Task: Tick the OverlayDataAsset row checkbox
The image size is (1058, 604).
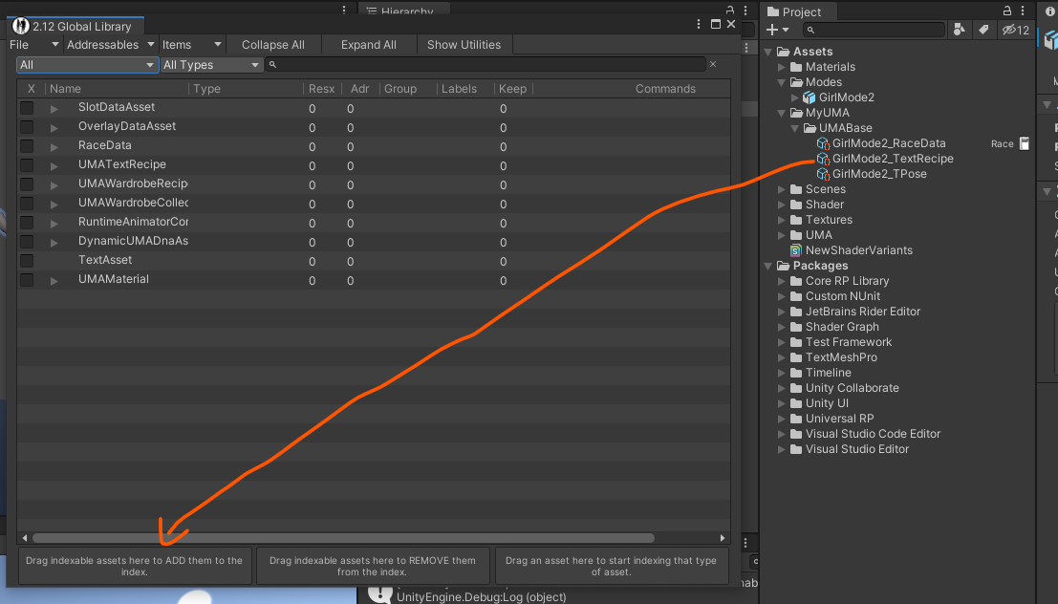Action: 27,127
